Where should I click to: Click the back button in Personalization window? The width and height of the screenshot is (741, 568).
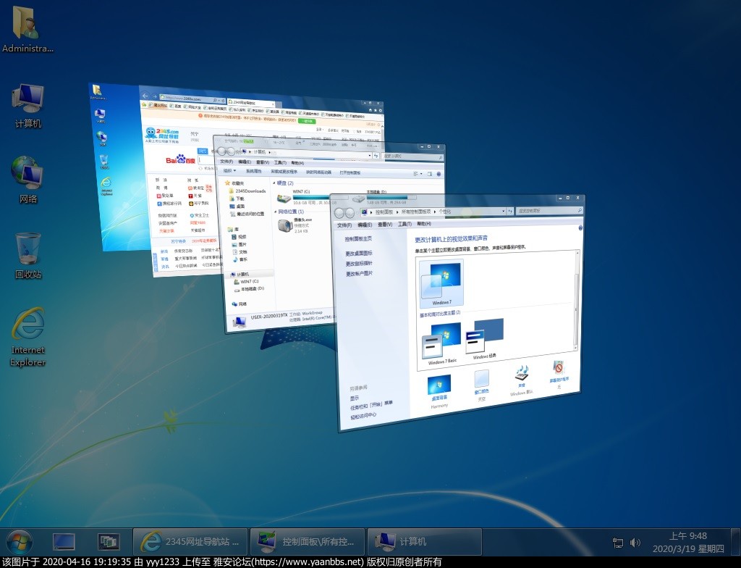[339, 212]
